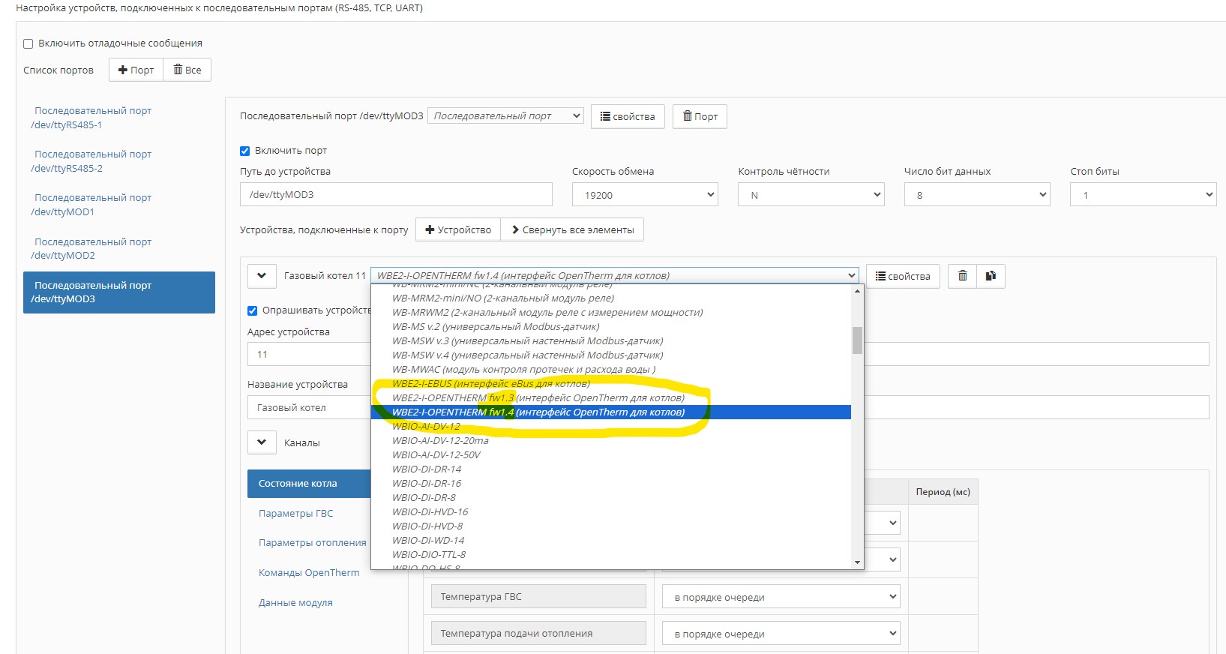The width and height of the screenshot is (1226, 654).
Task: Collapse the Каналы section
Action: coord(262,442)
